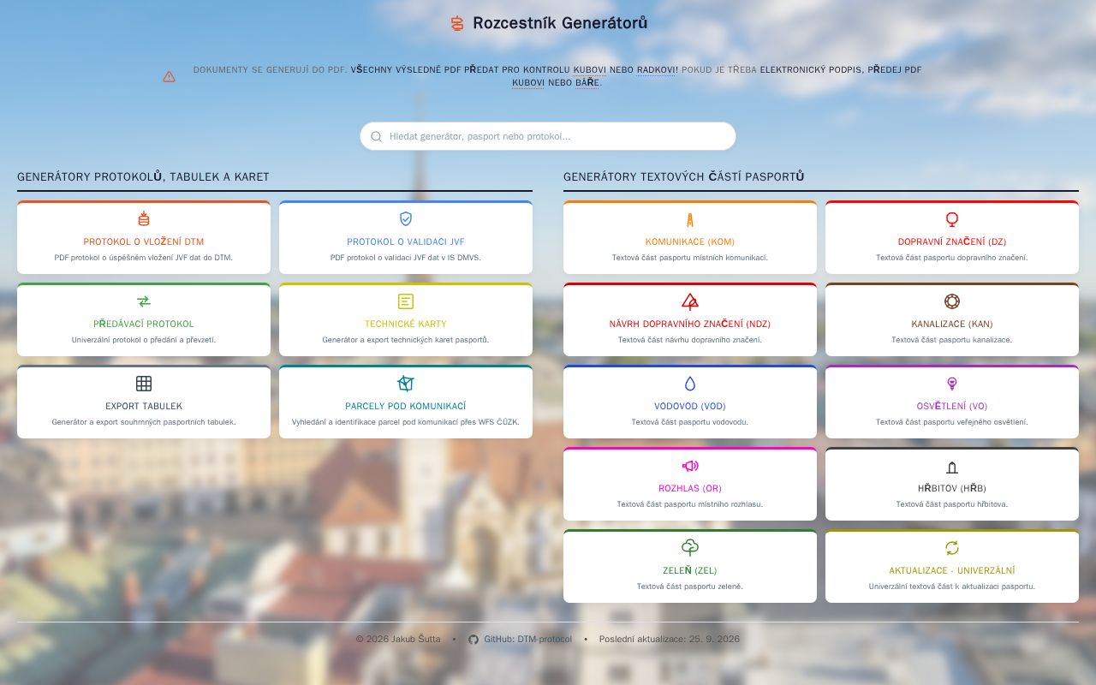Click the Návrh dopravního značení triangle icon
Viewport: 1096px width, 685px height.
click(690, 301)
